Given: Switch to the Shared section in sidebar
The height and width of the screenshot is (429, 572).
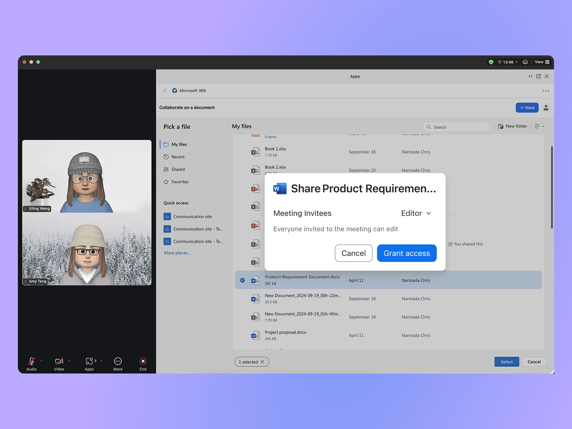Looking at the screenshot, I should coord(177,169).
